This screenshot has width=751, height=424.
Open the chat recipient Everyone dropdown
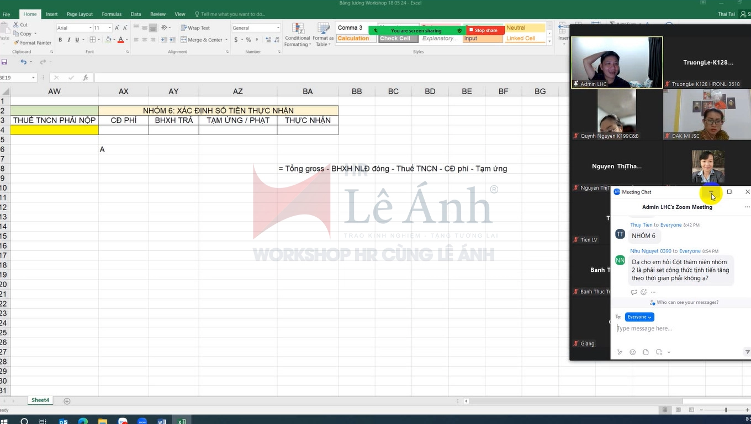(639, 317)
